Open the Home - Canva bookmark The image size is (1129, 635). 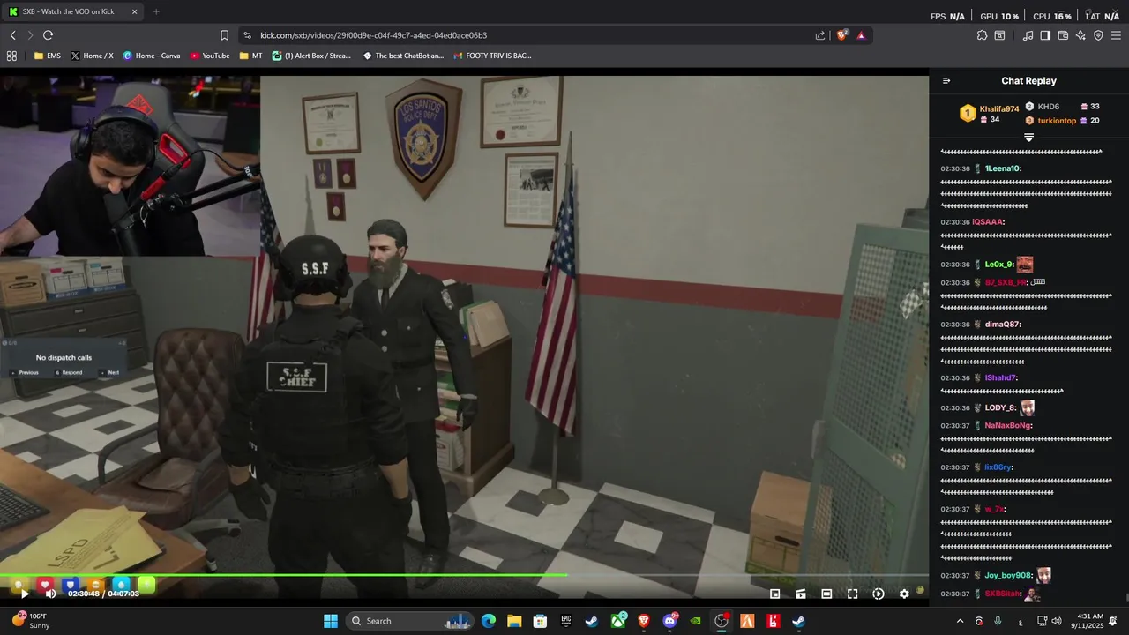point(152,56)
